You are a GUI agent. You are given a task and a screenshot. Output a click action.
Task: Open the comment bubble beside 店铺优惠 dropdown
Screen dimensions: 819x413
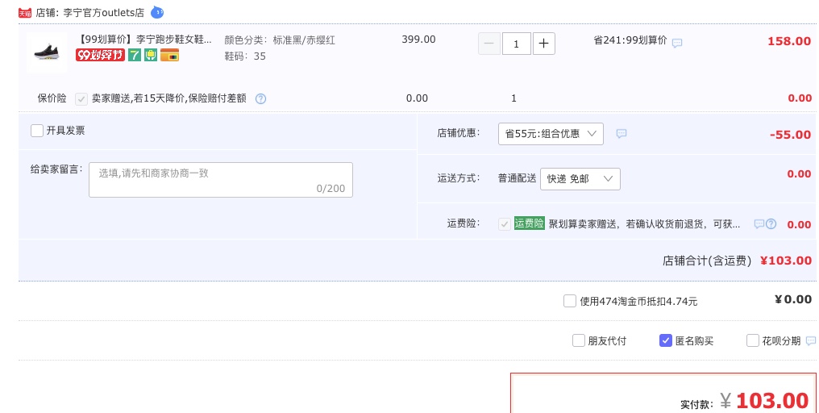click(621, 134)
